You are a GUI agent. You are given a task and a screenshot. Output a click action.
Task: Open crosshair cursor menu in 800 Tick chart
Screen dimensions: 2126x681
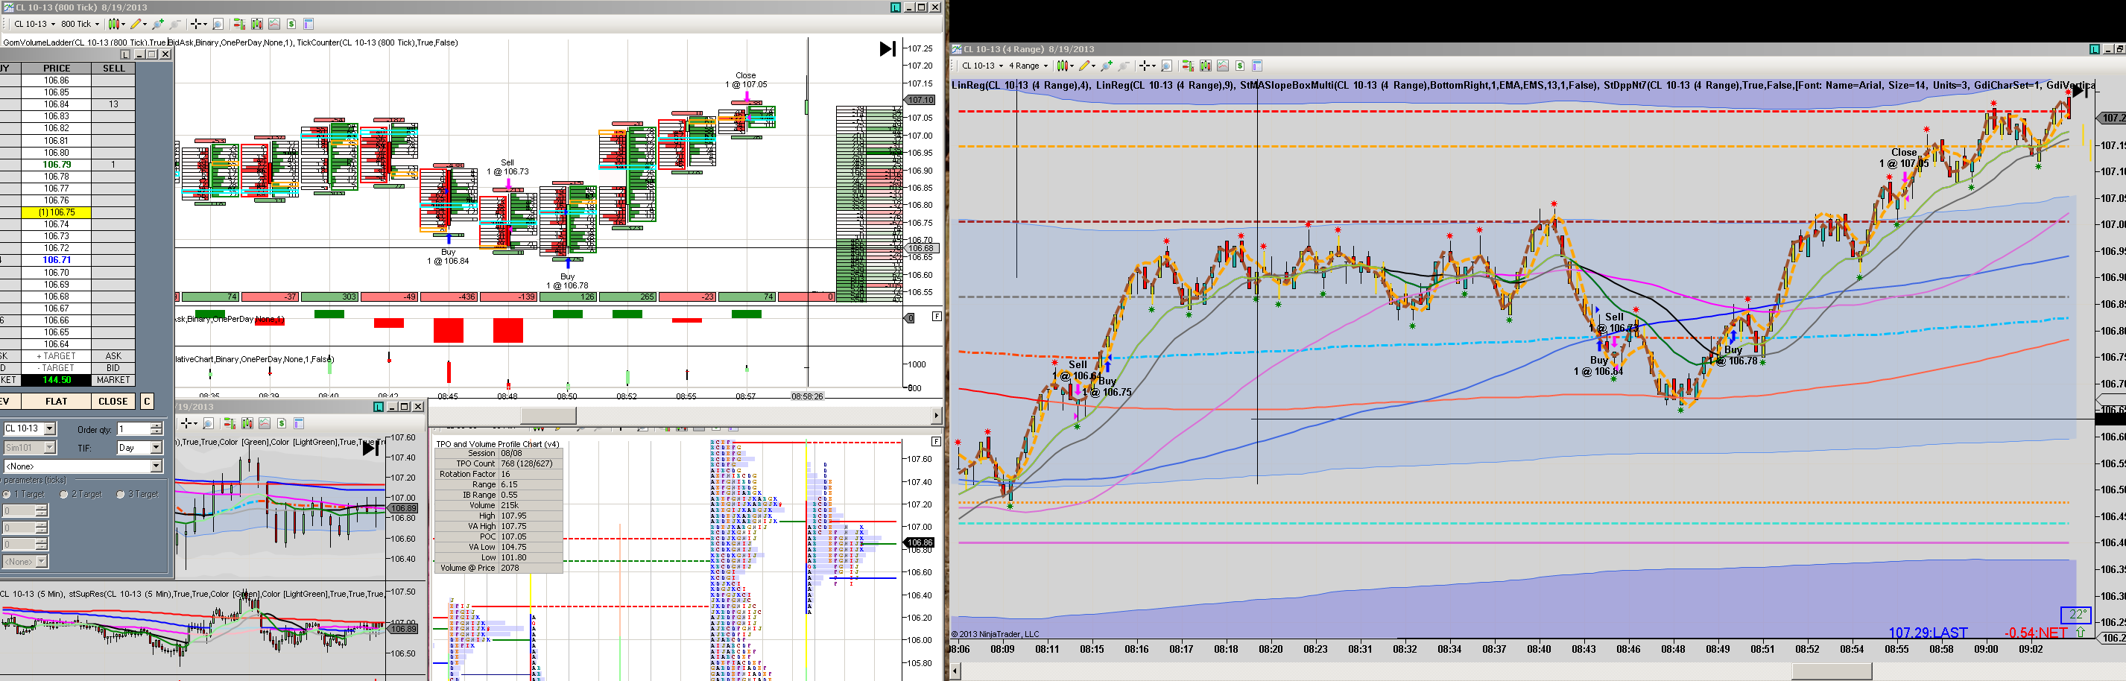(x=198, y=24)
